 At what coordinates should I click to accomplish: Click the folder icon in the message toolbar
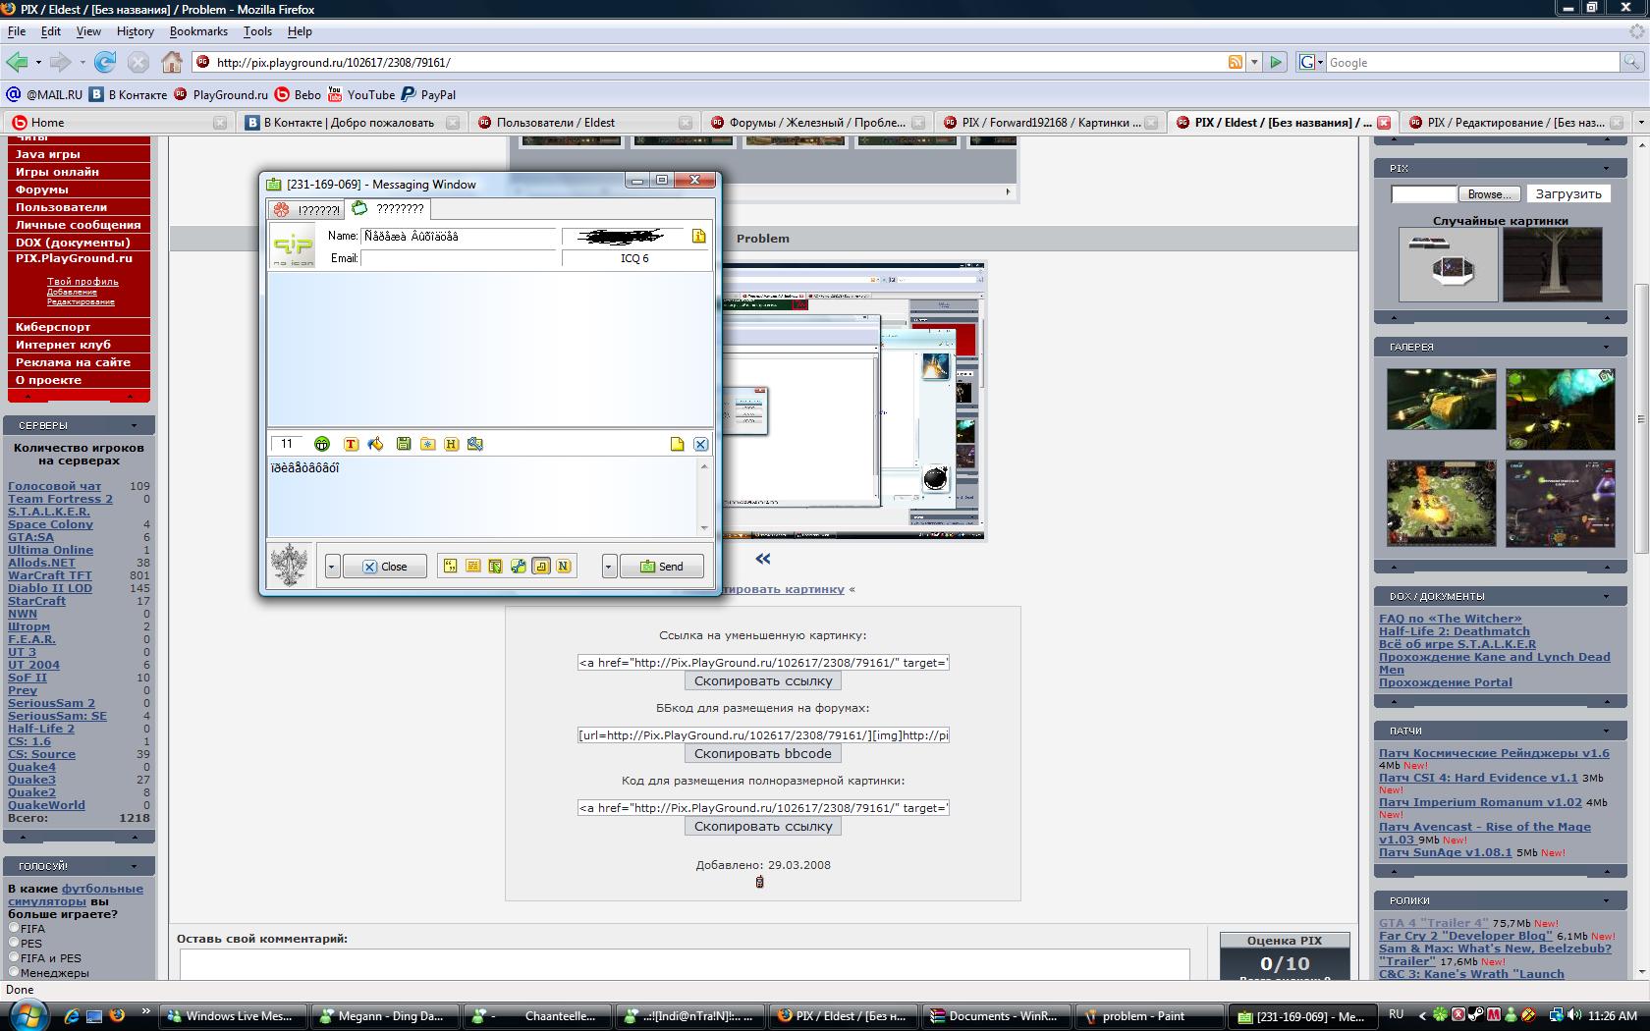tap(427, 444)
